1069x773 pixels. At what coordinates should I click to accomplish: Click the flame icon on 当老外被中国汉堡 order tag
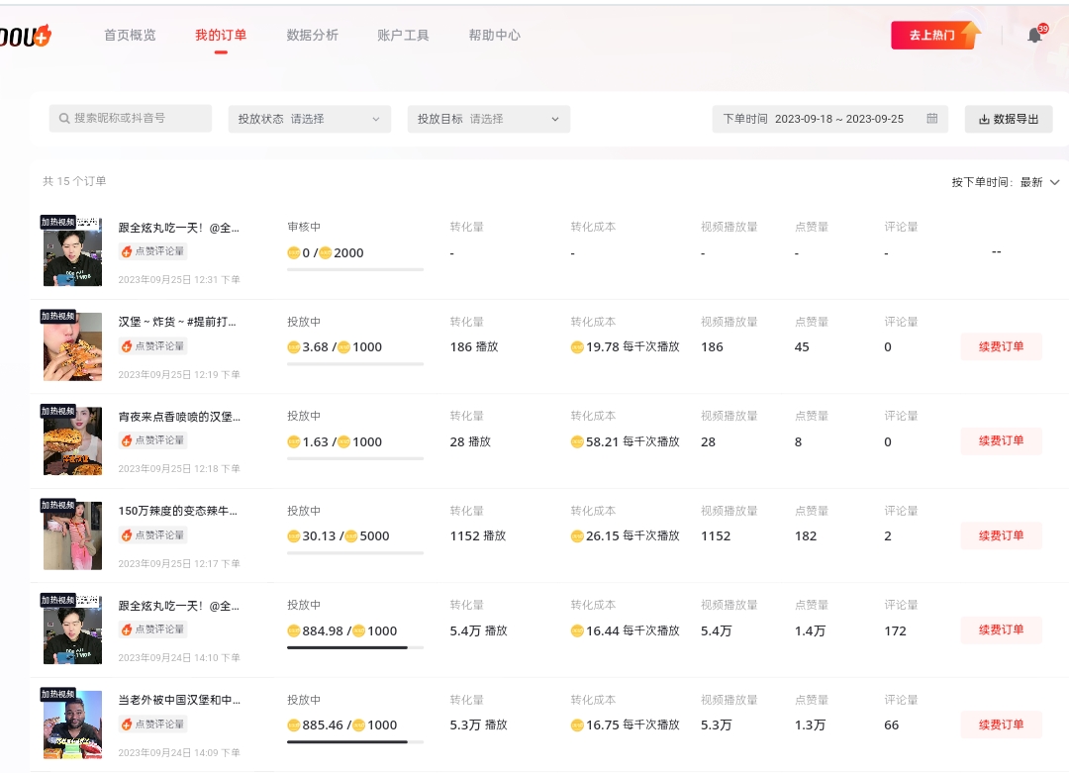[126, 725]
